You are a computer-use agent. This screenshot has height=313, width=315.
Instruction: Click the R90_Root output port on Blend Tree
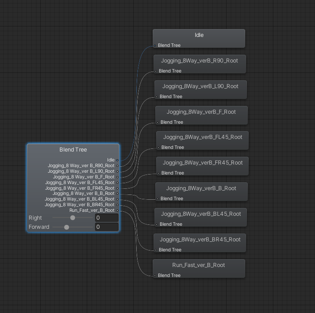pos(117,166)
